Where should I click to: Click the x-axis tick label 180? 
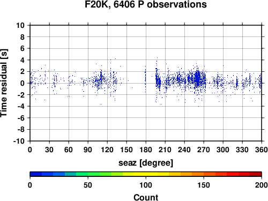(146, 150)
